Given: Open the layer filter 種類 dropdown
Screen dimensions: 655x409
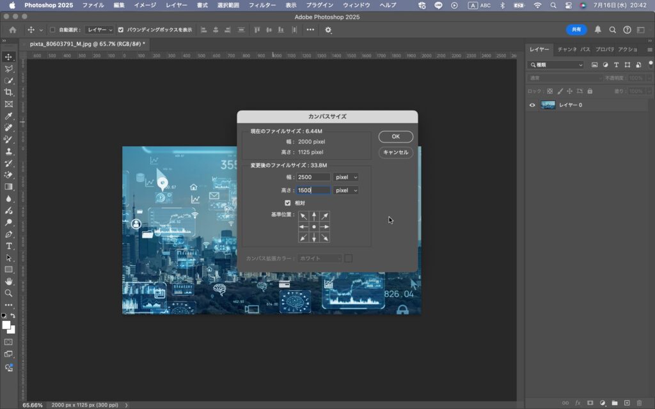Looking at the screenshot, I should point(555,65).
